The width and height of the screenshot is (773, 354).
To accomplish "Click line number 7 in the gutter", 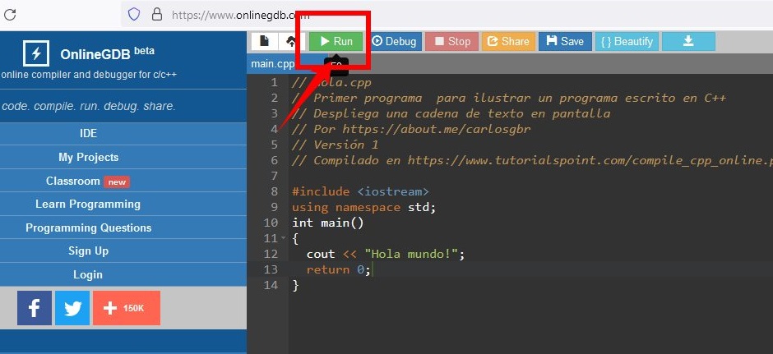I will point(275,176).
